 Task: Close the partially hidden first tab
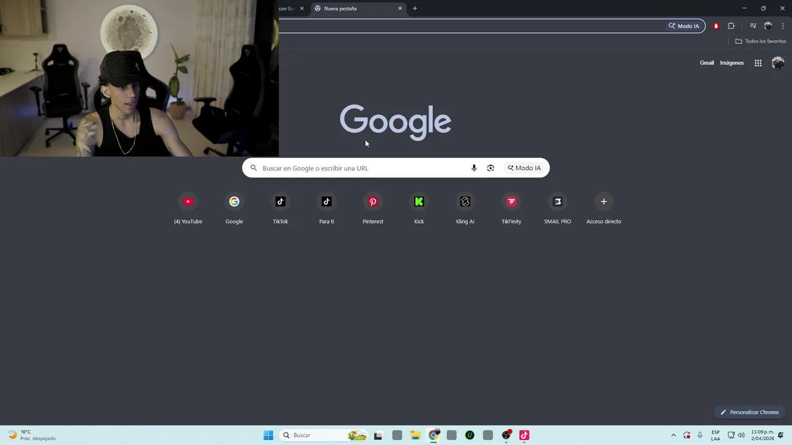302,9
